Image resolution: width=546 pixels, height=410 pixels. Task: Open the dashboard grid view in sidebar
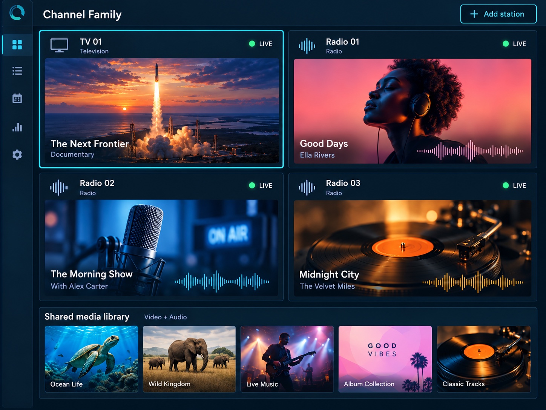(x=17, y=45)
